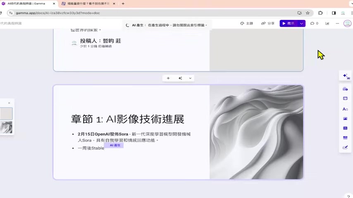Click author name 投稿人:哲昀 莊
Screen dimensions: 353x198
coord(100,41)
